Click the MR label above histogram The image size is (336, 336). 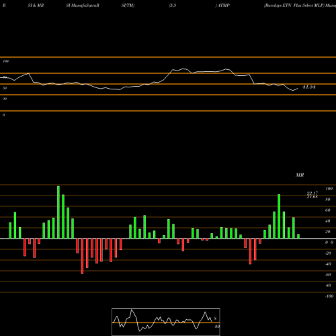pos(300,175)
